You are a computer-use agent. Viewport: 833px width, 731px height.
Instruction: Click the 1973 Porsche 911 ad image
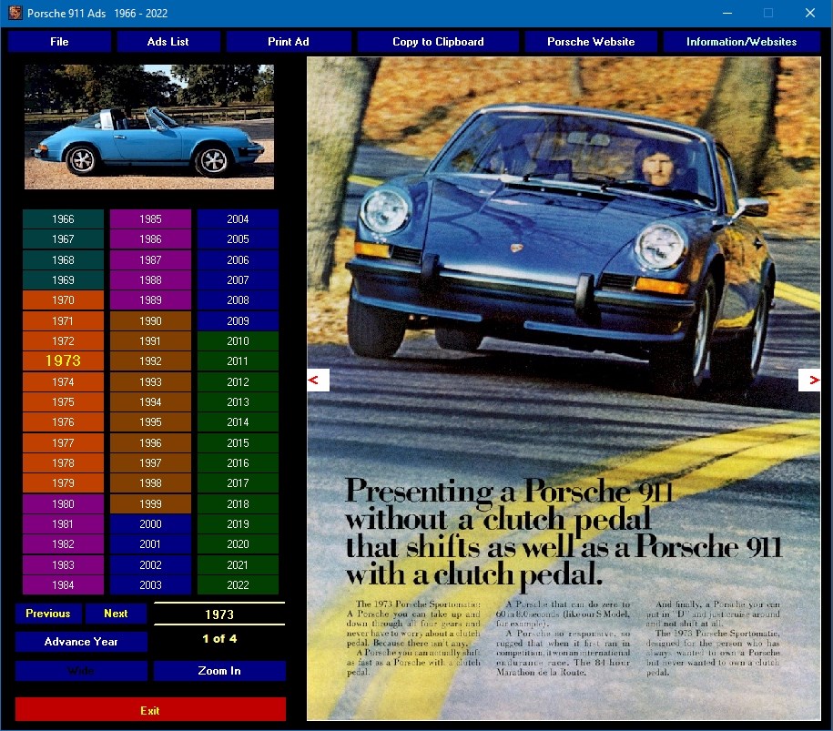(x=564, y=389)
